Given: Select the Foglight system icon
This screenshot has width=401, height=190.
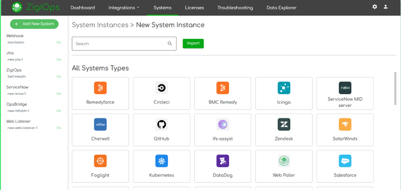Looking at the screenshot, I should [100, 161].
